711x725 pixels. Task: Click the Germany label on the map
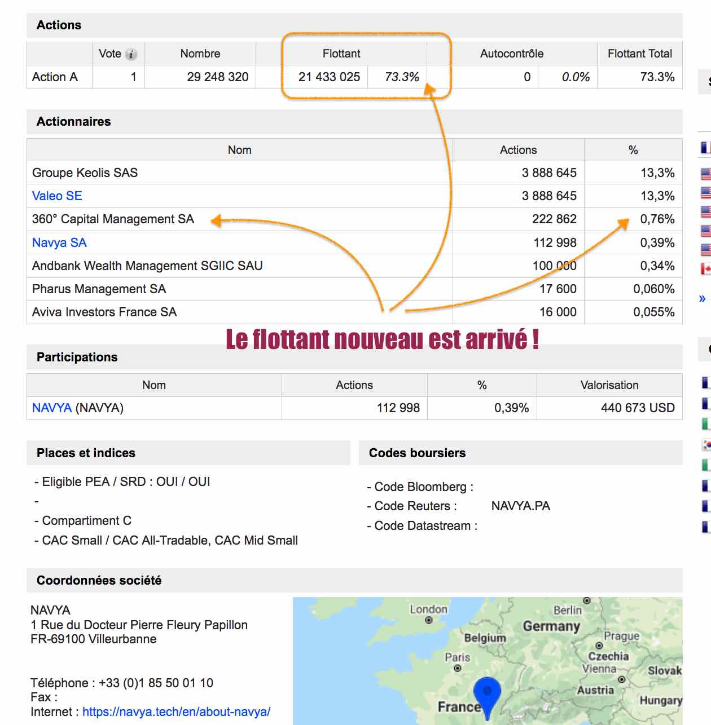pos(551,626)
